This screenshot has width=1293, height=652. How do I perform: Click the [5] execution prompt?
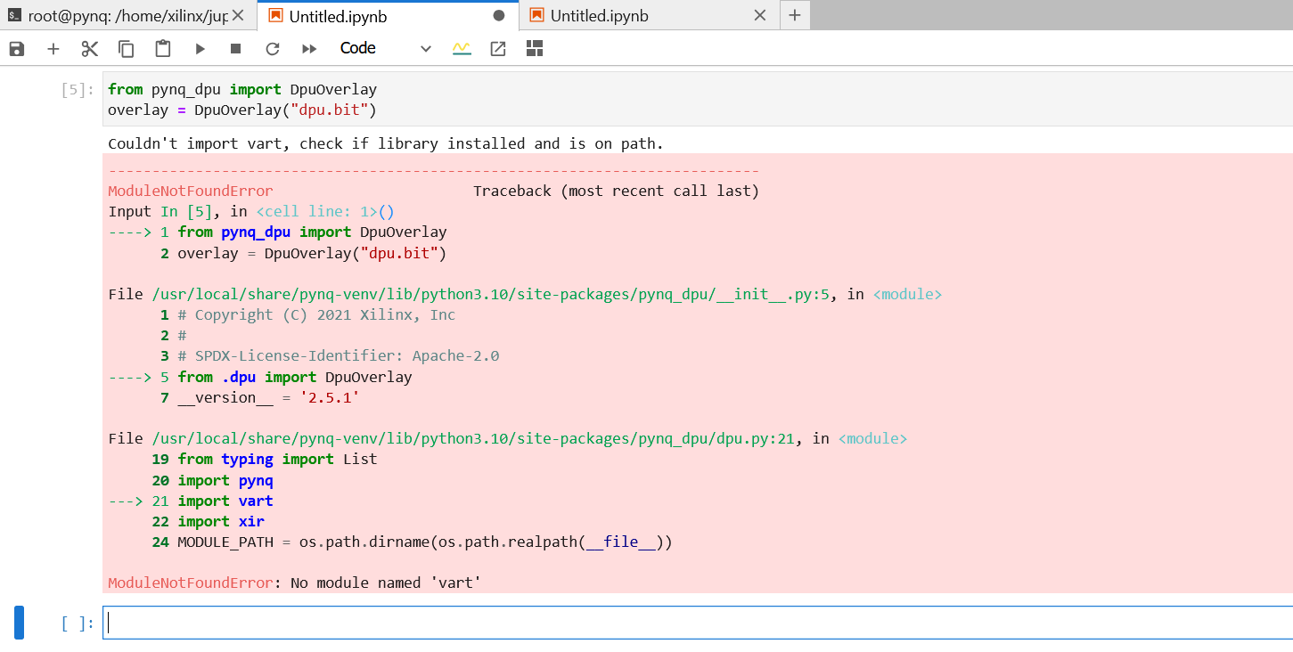78,89
